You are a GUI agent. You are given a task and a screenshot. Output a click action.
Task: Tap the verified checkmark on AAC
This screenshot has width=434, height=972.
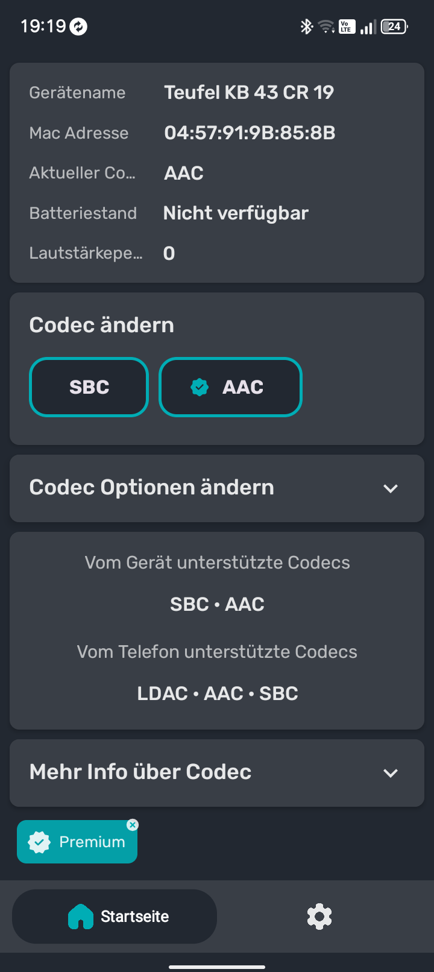tap(200, 387)
